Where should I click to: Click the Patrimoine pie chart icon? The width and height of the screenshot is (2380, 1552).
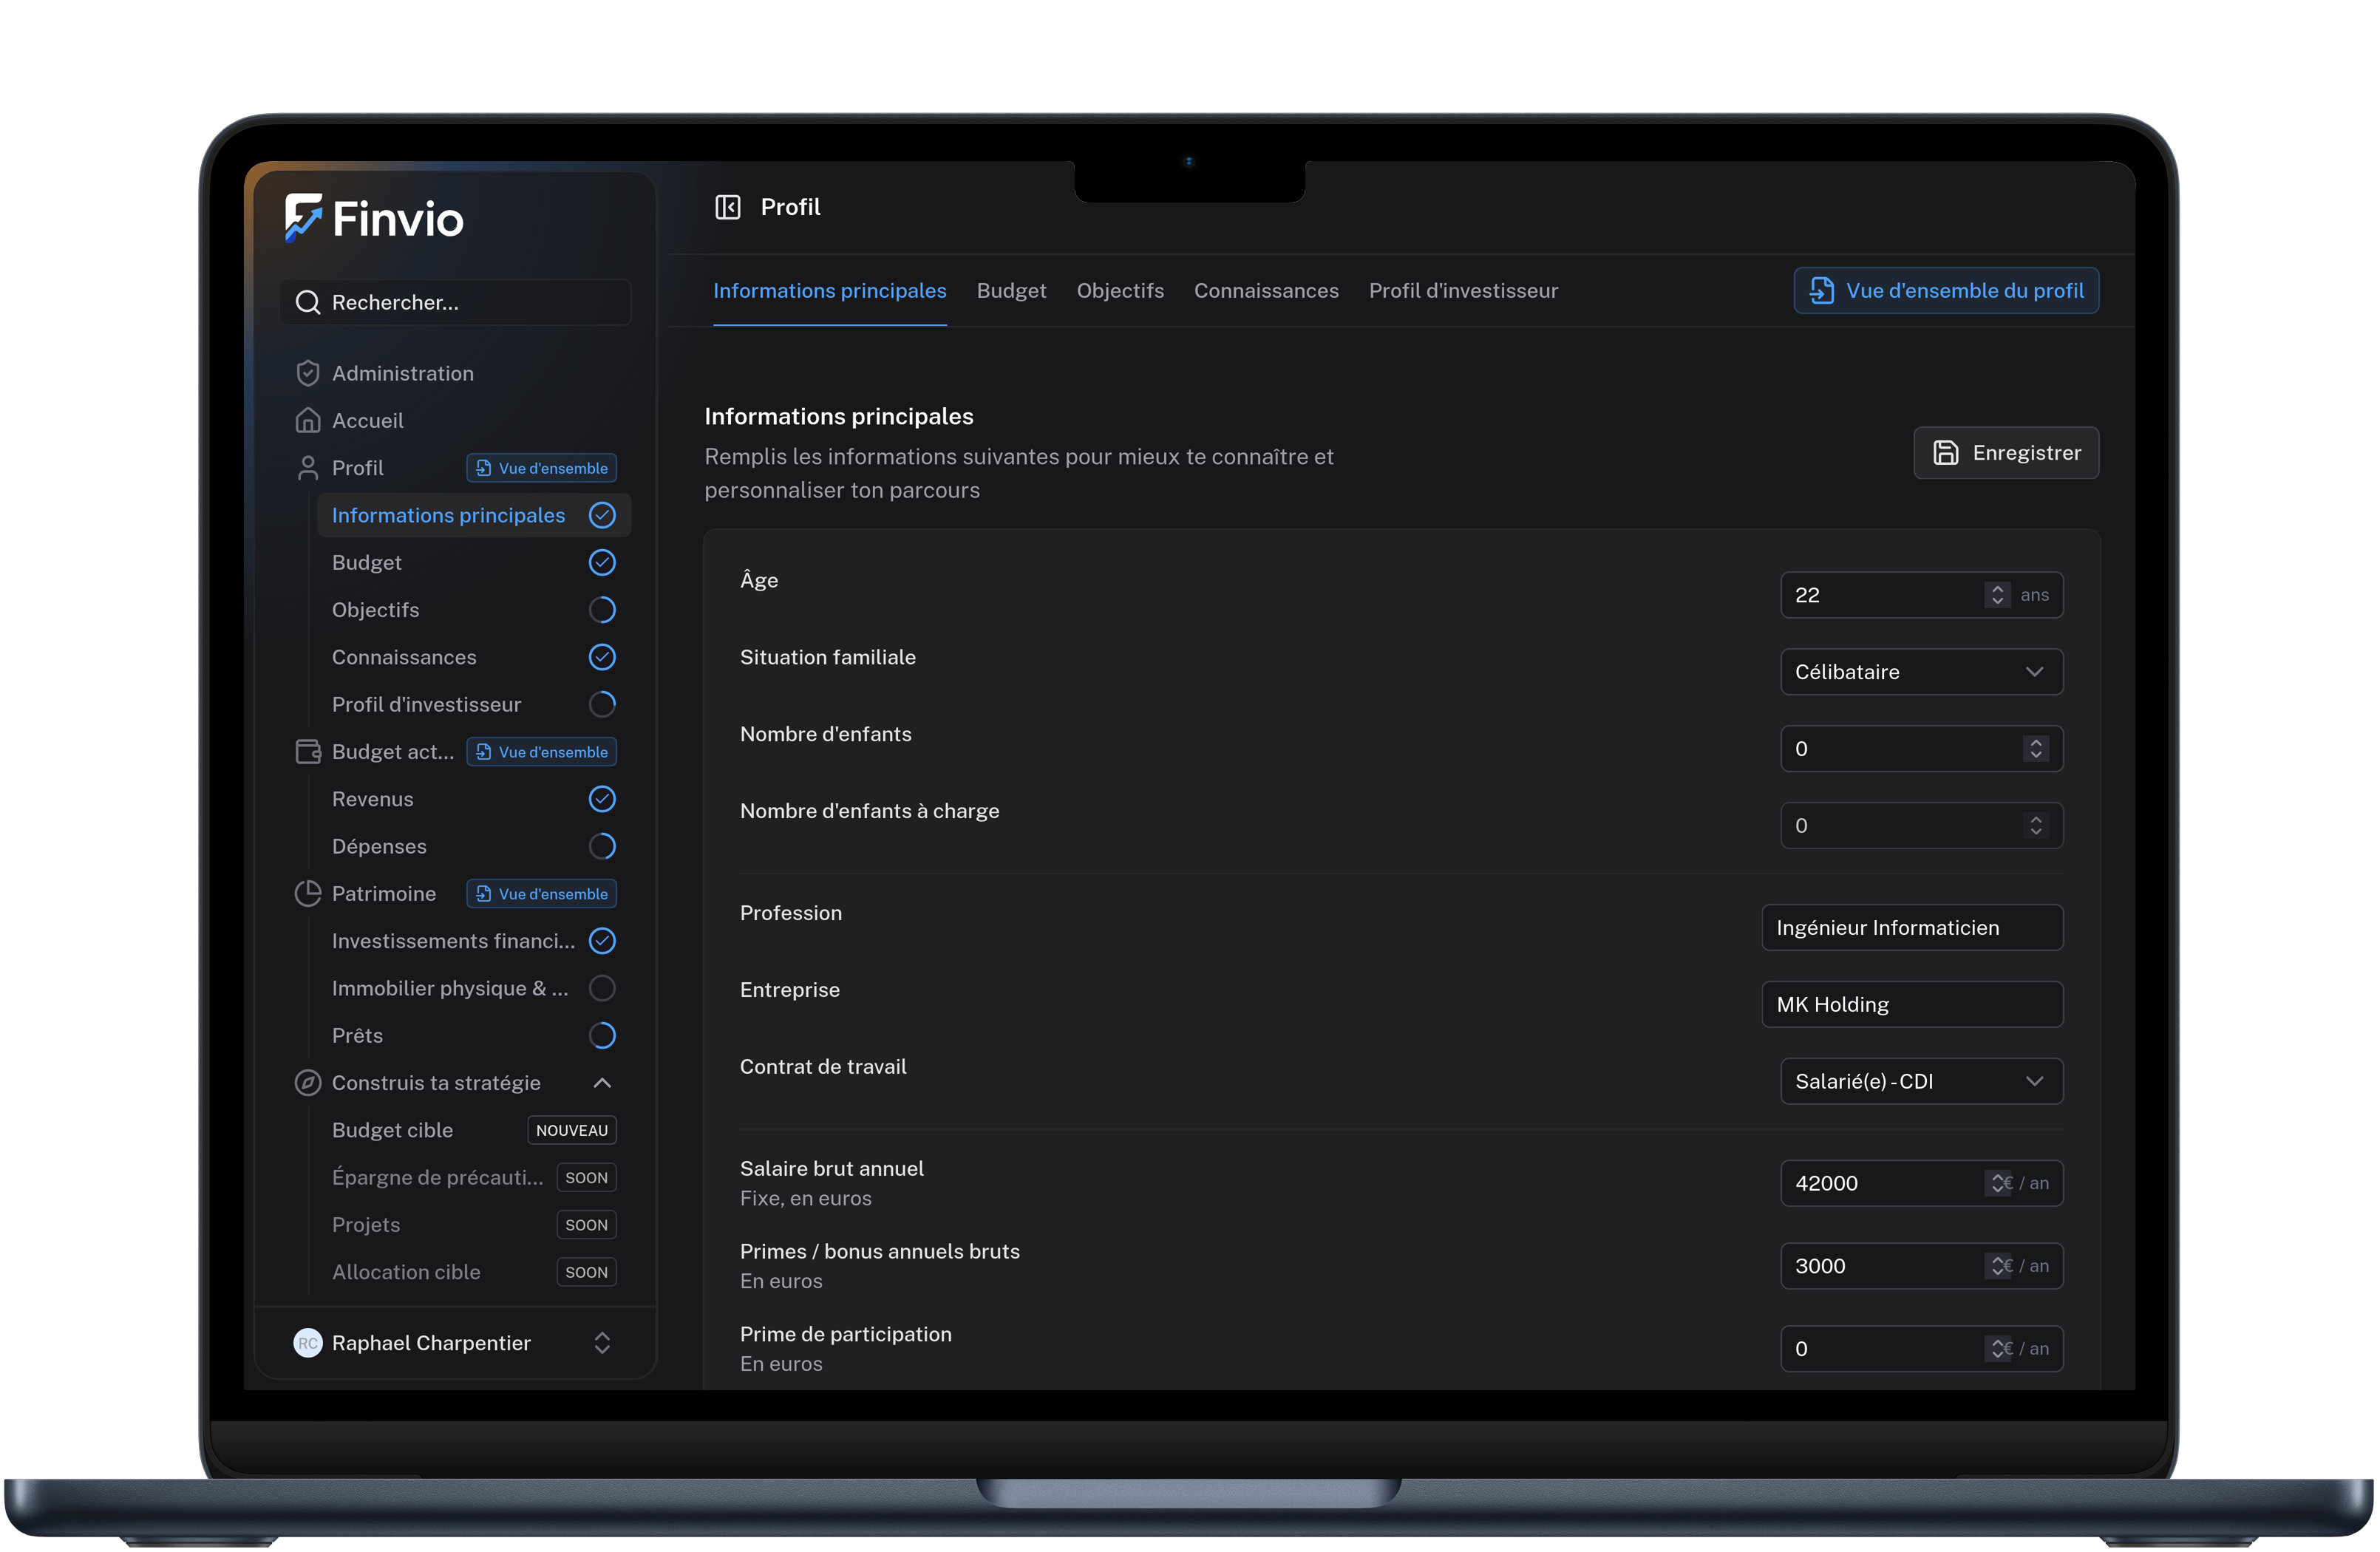click(307, 893)
